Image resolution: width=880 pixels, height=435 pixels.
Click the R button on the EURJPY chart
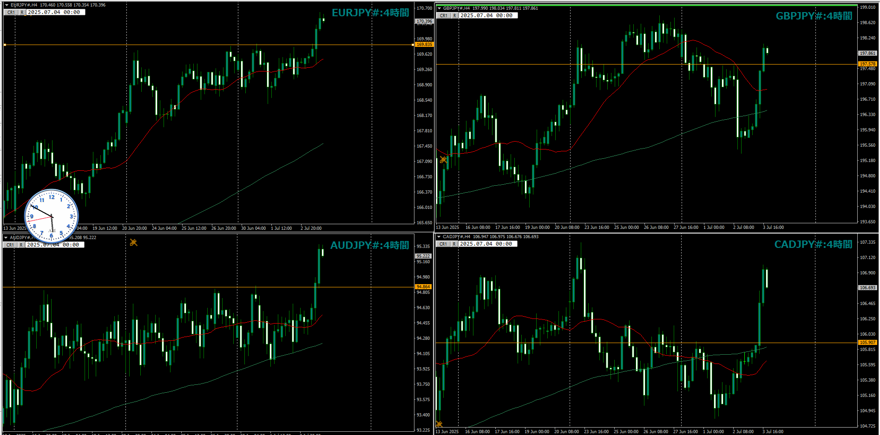click(22, 12)
